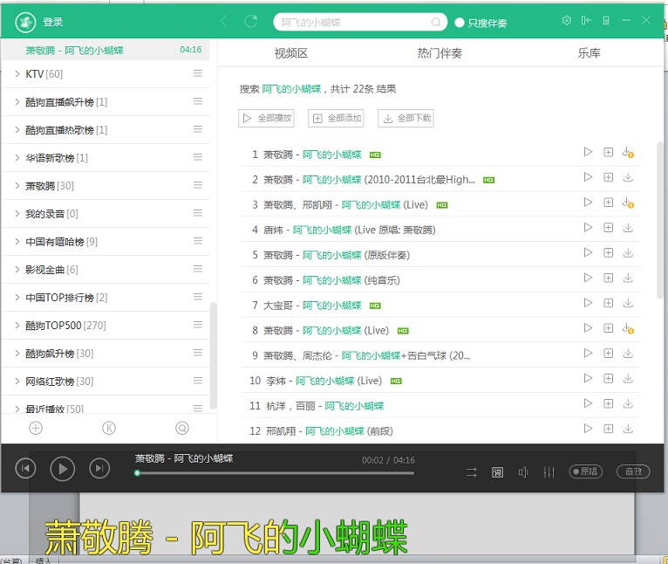
Task: Click the playback progress bar
Action: pyautogui.click(x=276, y=473)
